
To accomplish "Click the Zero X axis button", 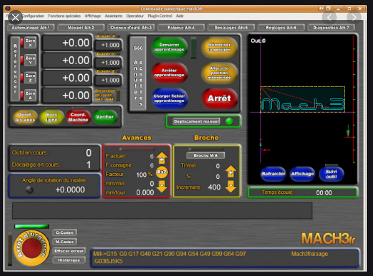I will click(31, 43).
